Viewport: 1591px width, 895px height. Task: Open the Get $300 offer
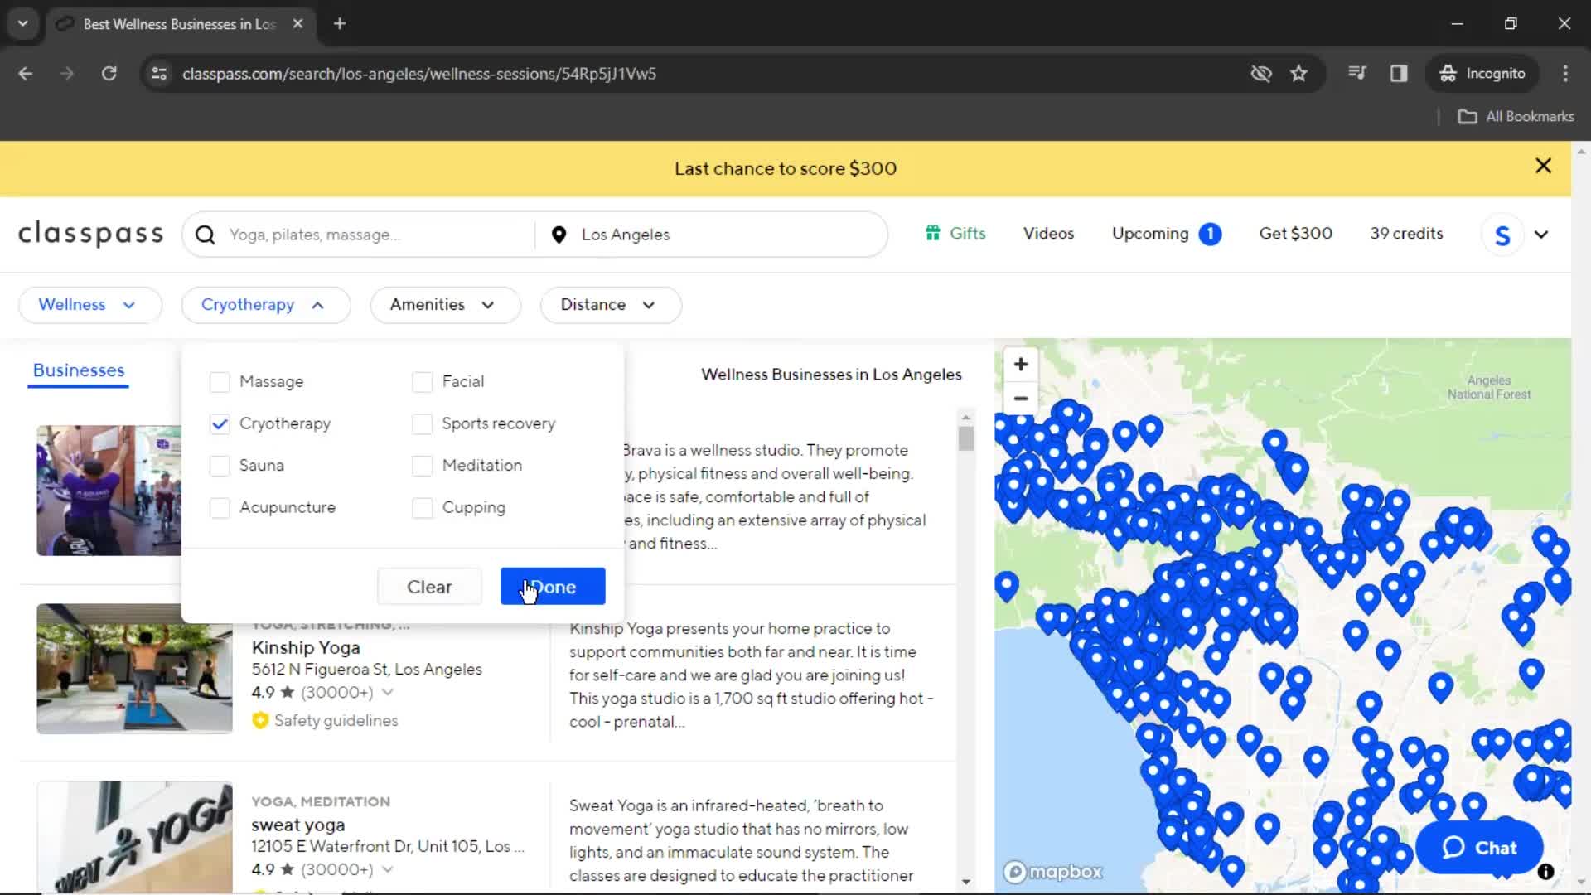[1295, 234]
